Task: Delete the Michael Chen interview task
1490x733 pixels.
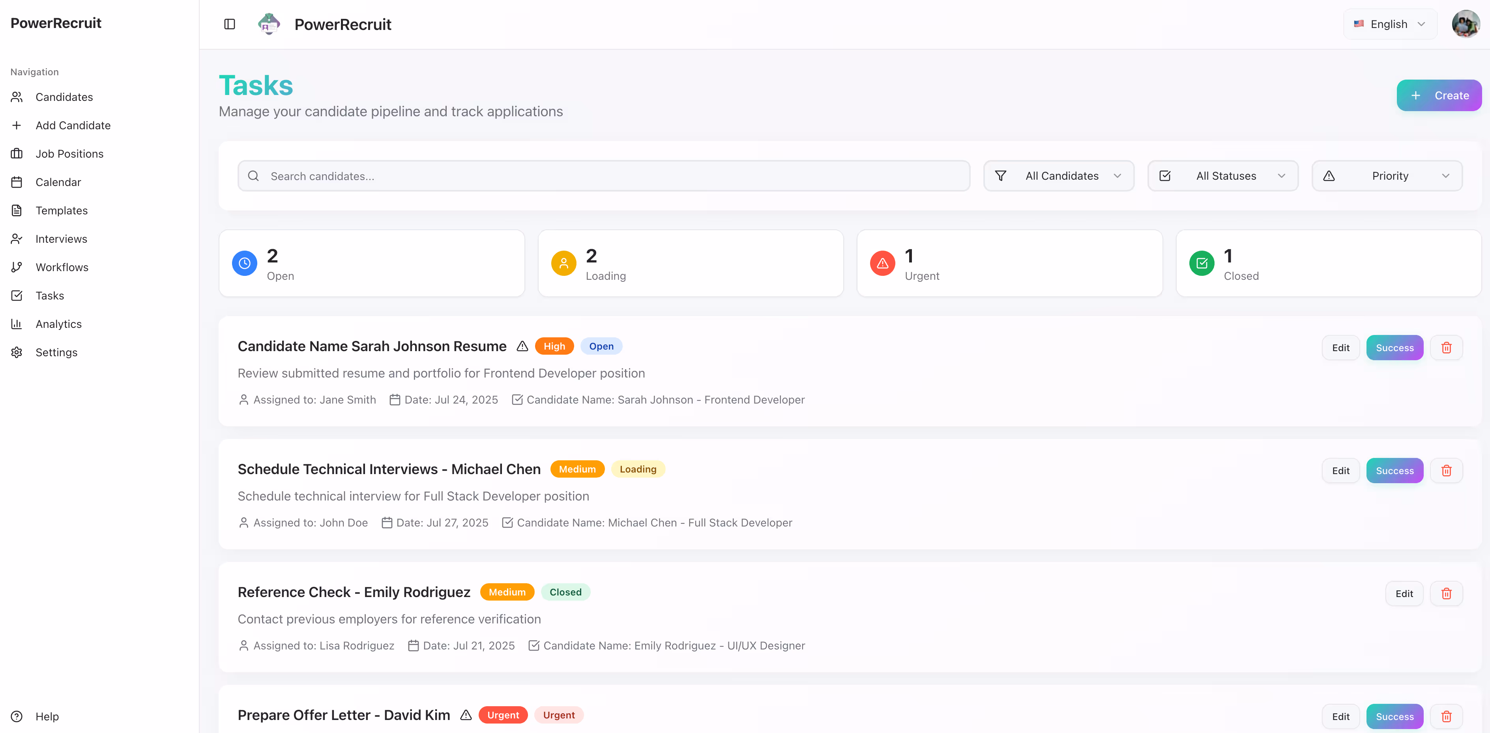Action: tap(1446, 471)
